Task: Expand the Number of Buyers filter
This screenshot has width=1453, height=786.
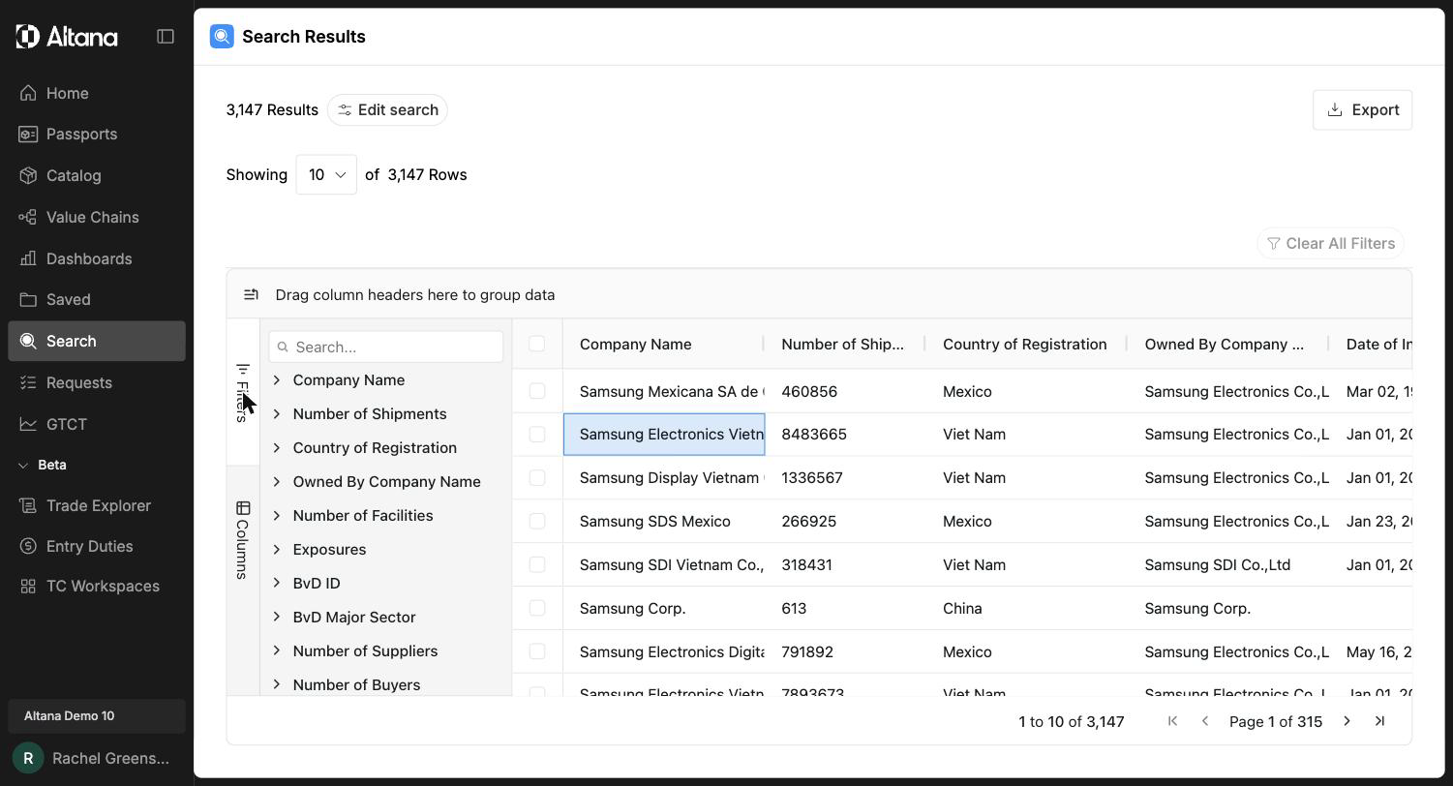Action: tap(277, 684)
